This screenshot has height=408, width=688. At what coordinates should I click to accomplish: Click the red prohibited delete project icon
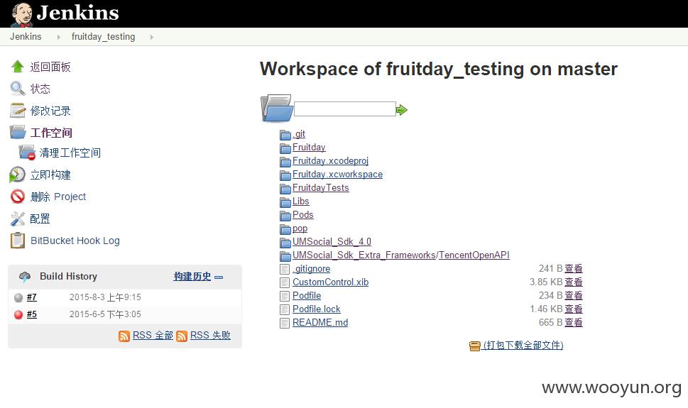click(x=18, y=197)
